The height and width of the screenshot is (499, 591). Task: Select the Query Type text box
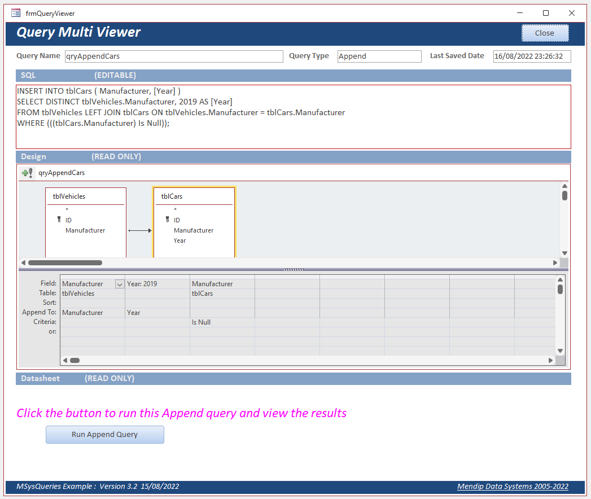coord(379,56)
